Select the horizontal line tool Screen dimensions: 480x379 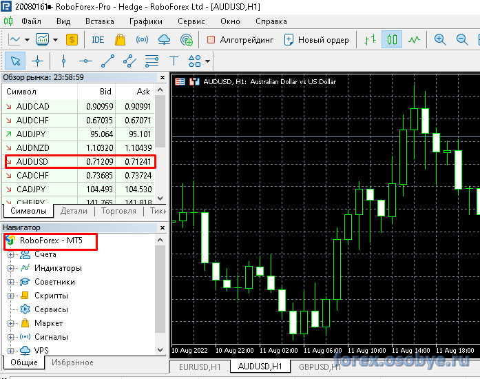coord(85,61)
